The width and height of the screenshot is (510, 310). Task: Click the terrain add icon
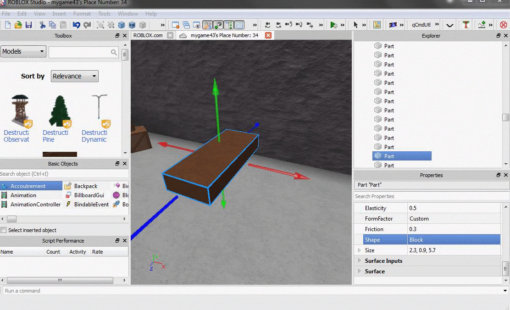482,25
